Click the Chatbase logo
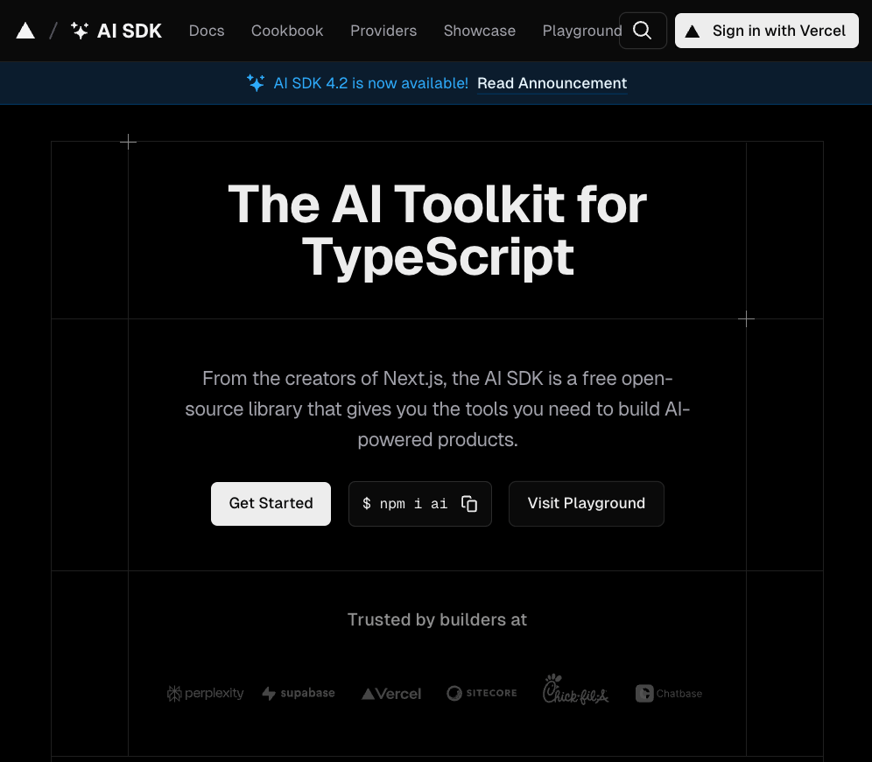This screenshot has width=872, height=762. (669, 693)
